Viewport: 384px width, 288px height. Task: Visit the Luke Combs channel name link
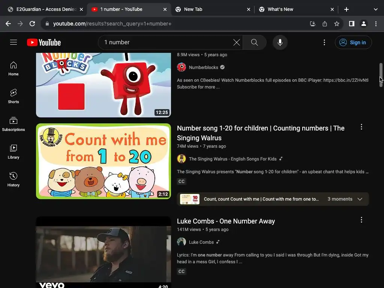pos(201,242)
